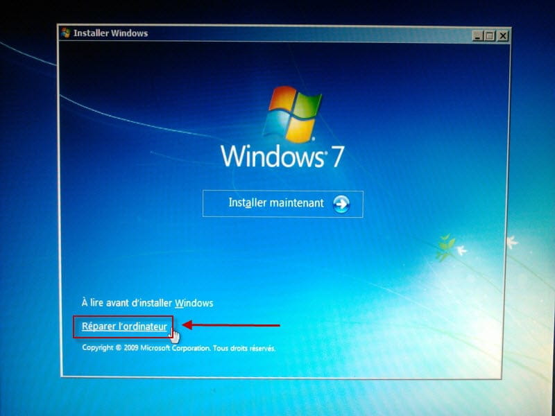Close the Installer Windows dialog

pos(502,35)
